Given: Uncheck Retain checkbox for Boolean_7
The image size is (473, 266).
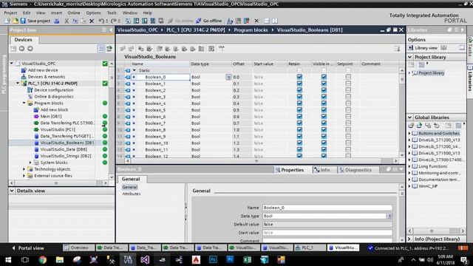Looking at the screenshot, I should [299, 123].
